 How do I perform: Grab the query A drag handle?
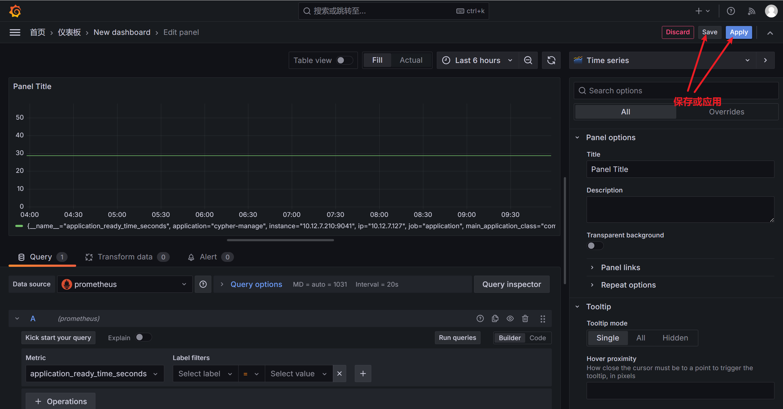coord(543,319)
